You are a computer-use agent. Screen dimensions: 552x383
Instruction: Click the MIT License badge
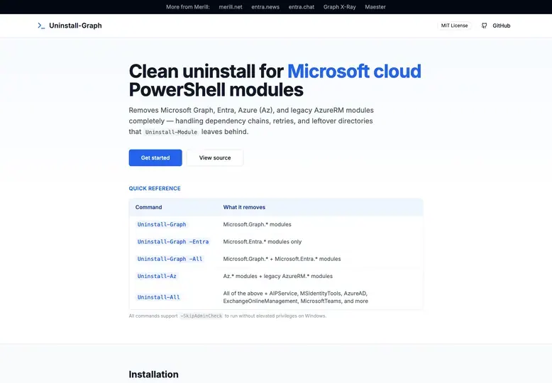pos(455,26)
